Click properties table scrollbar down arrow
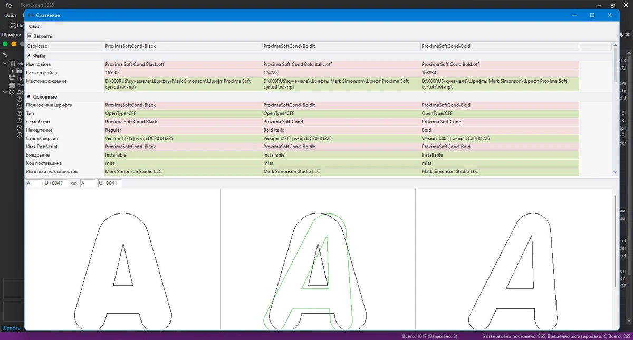This screenshot has width=633, height=340. click(615, 172)
